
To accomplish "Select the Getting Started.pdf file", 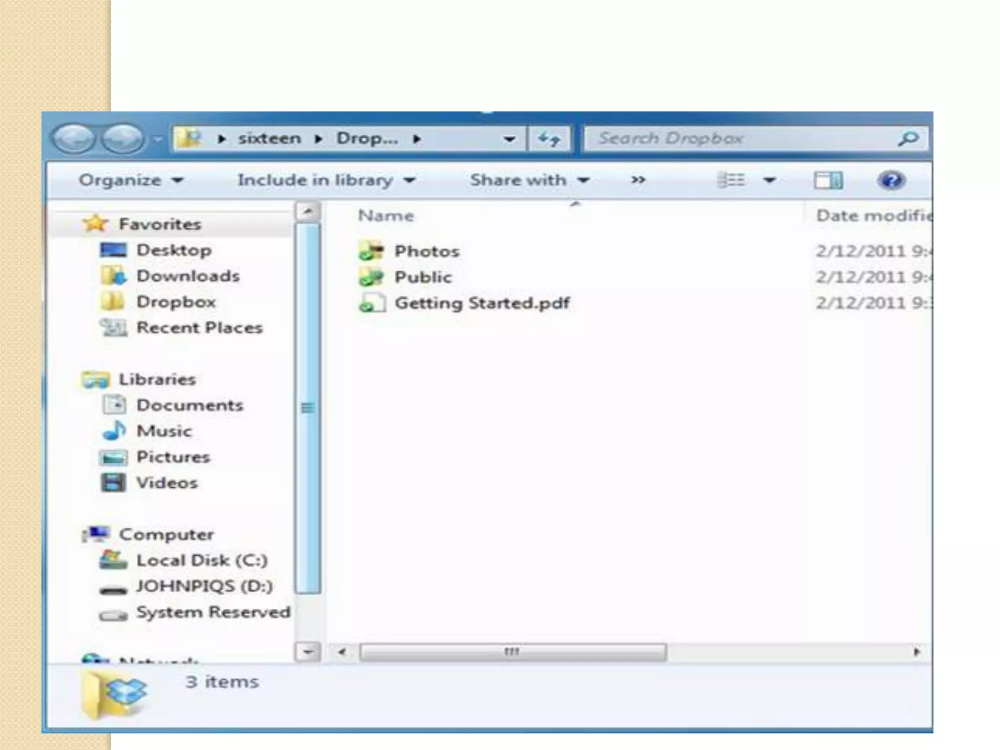I will coord(481,303).
